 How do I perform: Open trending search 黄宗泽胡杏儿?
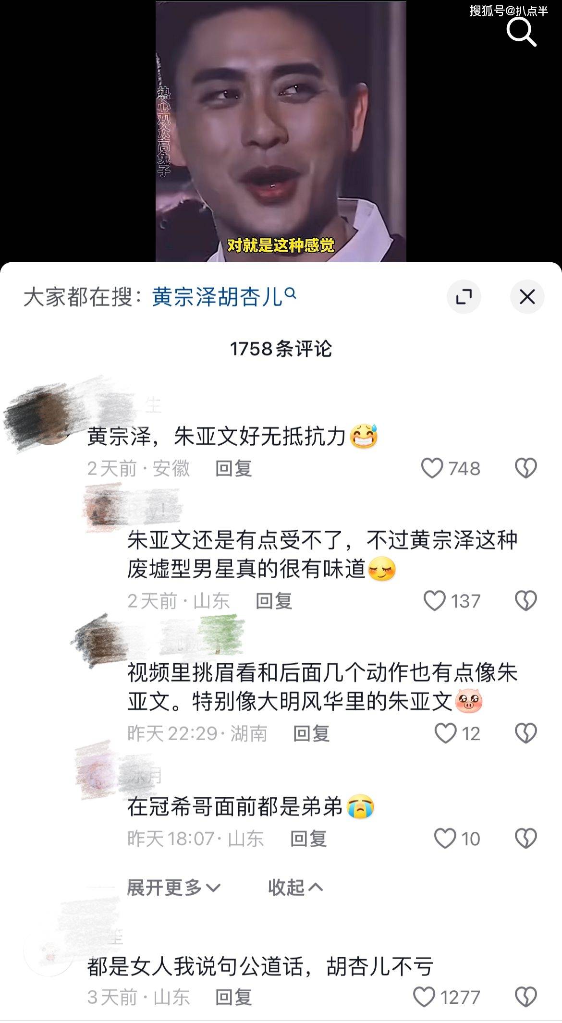[x=224, y=297]
